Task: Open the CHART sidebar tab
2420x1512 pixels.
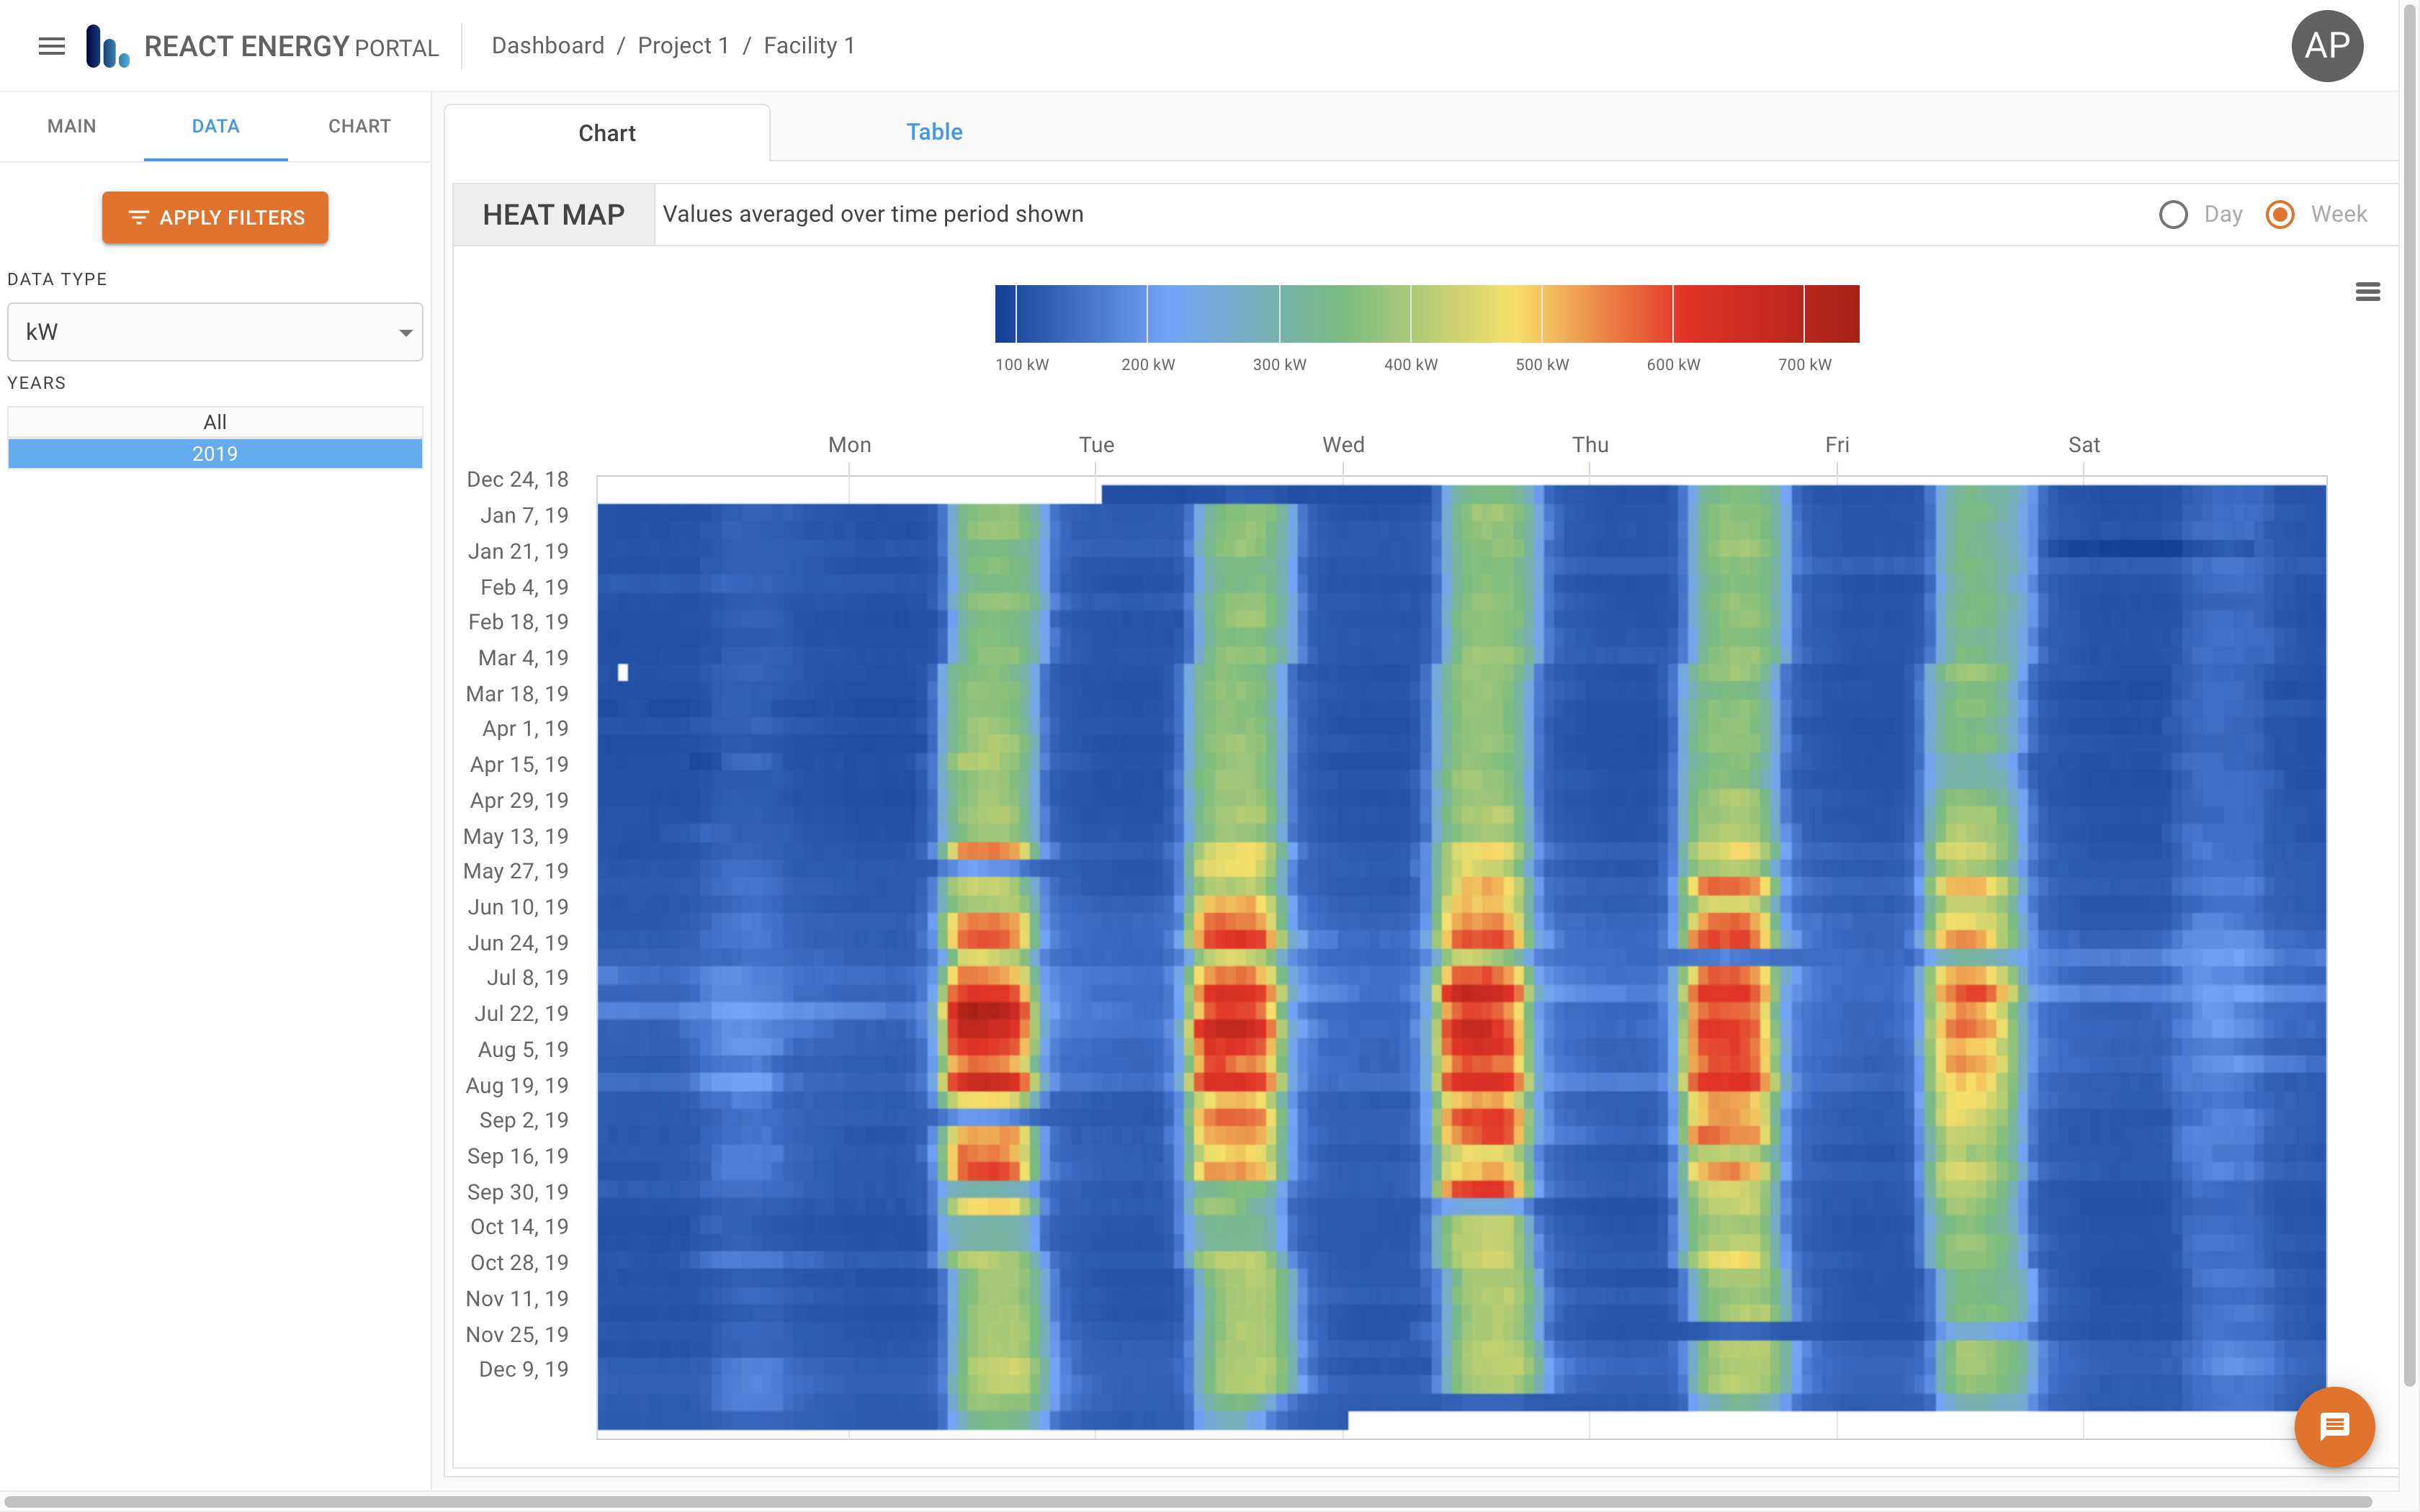Action: 359,126
